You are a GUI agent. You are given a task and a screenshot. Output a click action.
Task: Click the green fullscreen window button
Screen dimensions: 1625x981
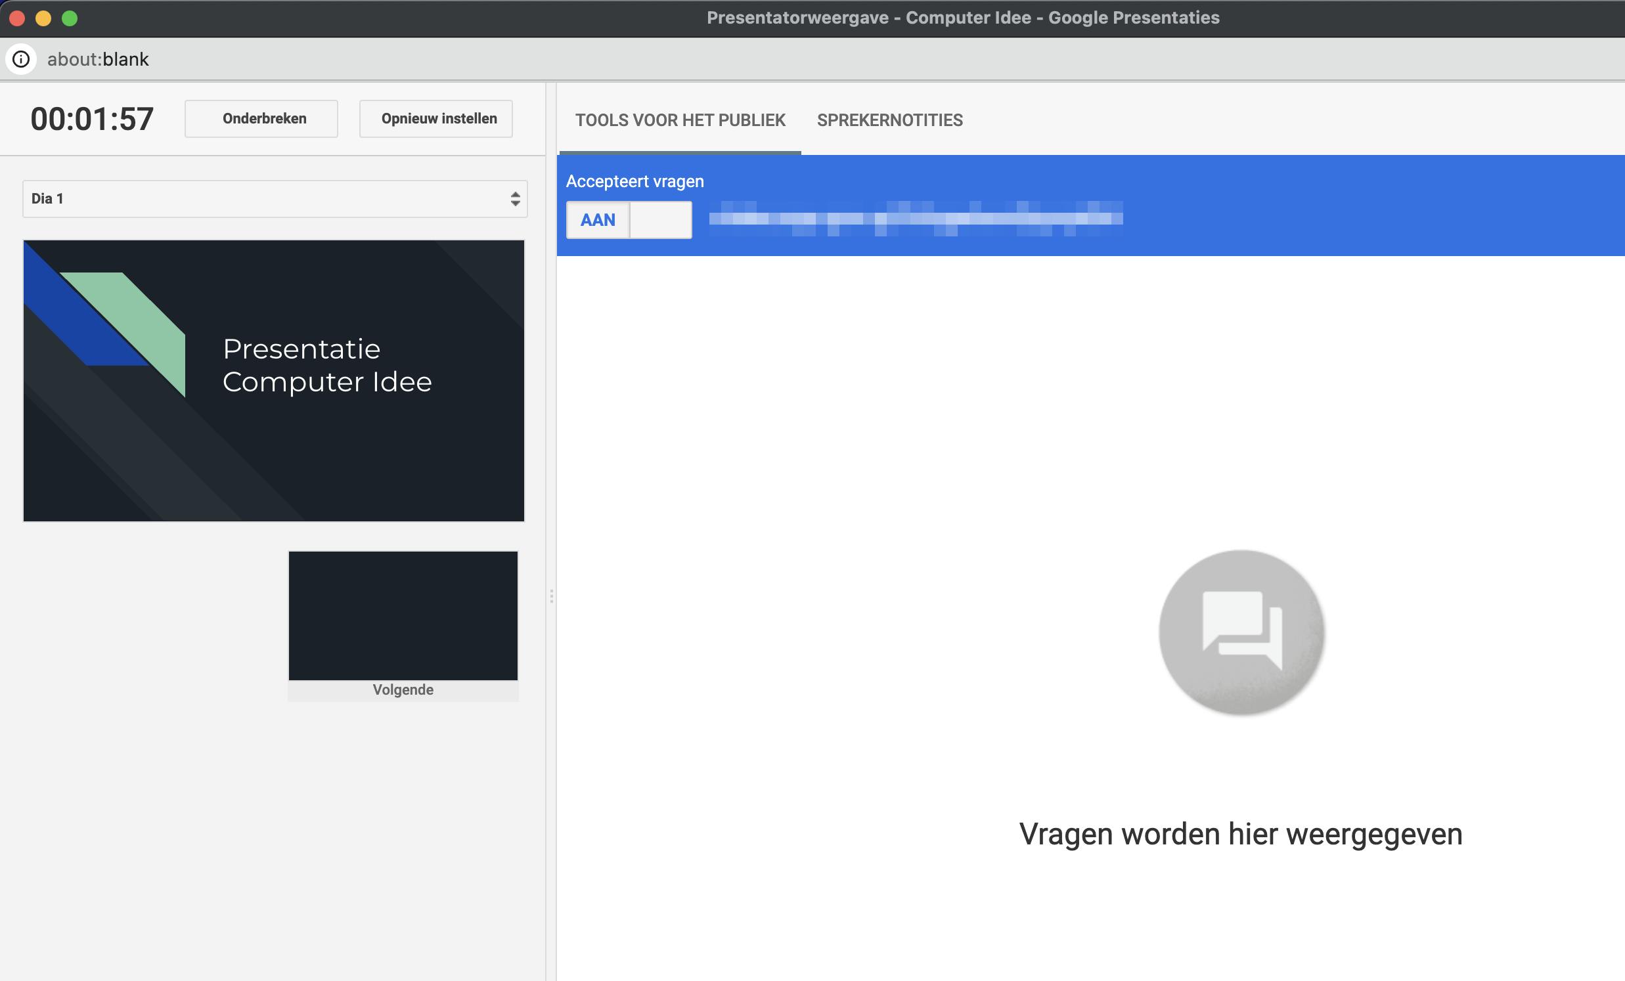click(70, 18)
